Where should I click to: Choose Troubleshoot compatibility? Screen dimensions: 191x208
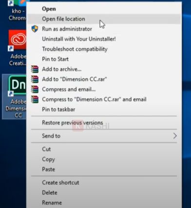point(104,49)
